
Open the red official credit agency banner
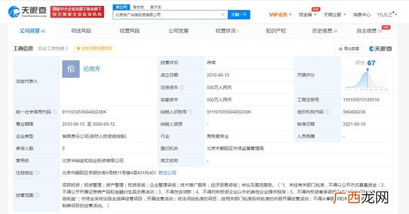click(77, 12)
